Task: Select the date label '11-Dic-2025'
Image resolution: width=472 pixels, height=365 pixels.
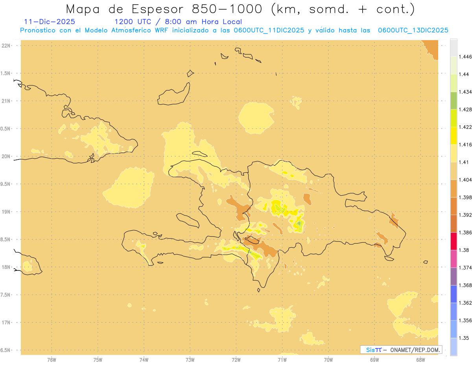Action: click(x=50, y=22)
